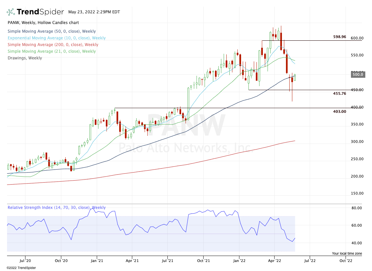Click the 550.00 price axis label

pyautogui.click(x=357, y=55)
